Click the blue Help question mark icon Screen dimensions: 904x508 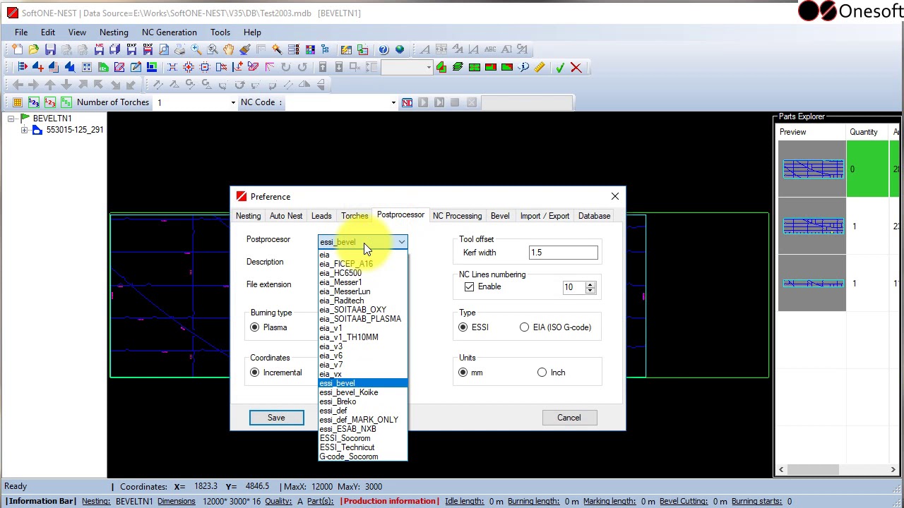point(383,49)
